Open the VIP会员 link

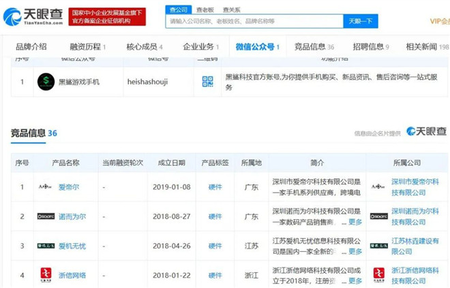440,21
